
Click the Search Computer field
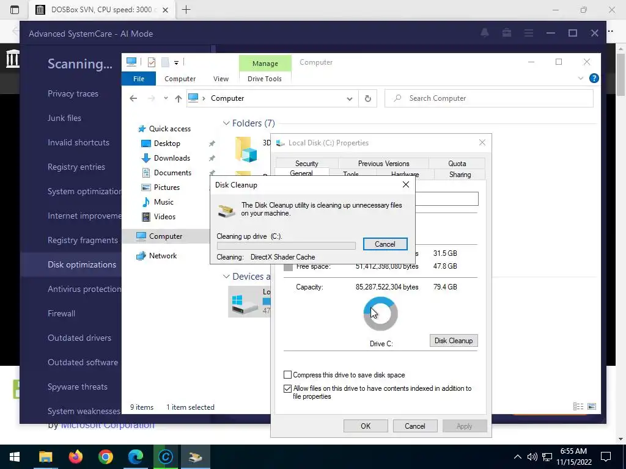(x=488, y=98)
